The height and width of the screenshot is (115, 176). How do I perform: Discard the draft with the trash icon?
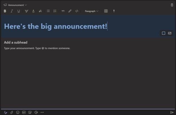[172, 5]
